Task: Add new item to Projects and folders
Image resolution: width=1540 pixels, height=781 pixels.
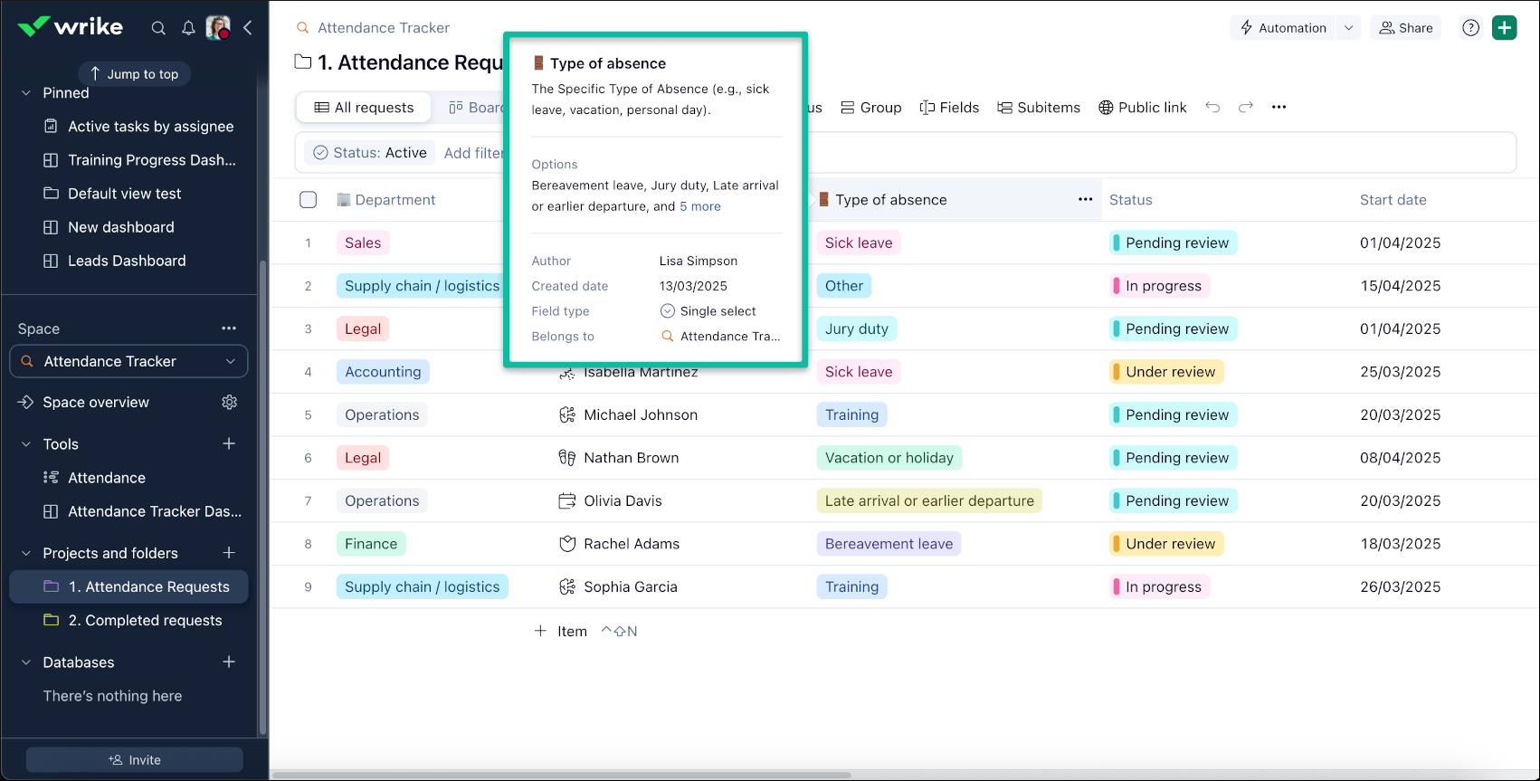Action: [x=229, y=553]
